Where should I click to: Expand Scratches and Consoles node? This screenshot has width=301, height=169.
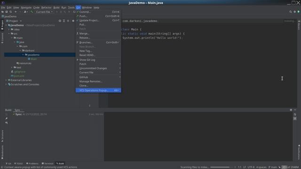click(x=6, y=84)
